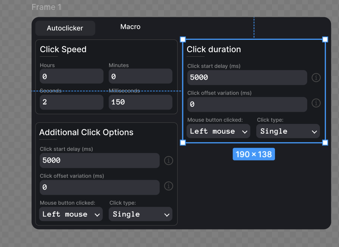Expand Single dropdown under Additional Click Options
The height and width of the screenshot is (247, 339).
pyautogui.click(x=140, y=214)
